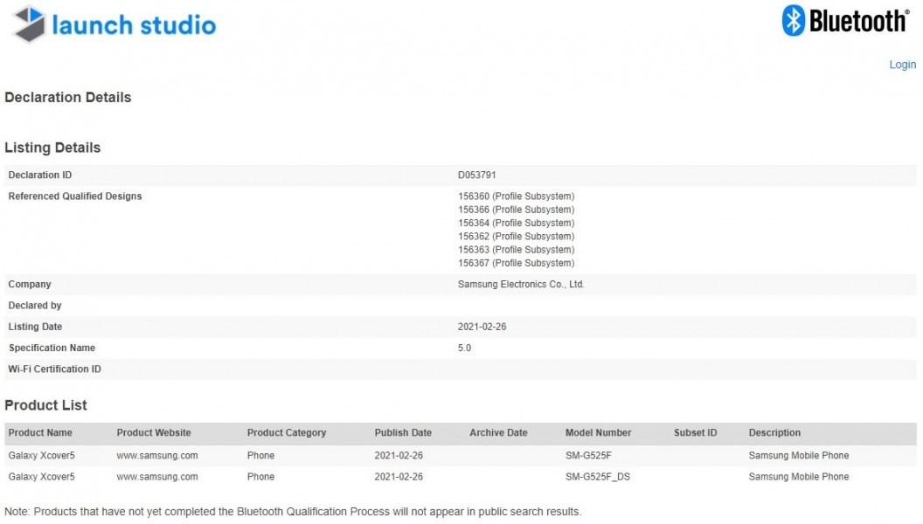923x524 pixels.
Task: Click Samsung Mobile Phone description for SM-G525F_DS
Action: (799, 477)
